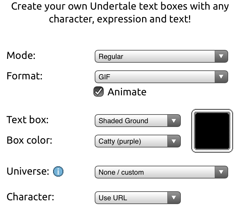Viewport: 240px width, 206px height.
Task: Toggle the Animate checkbox
Action: pos(99,92)
